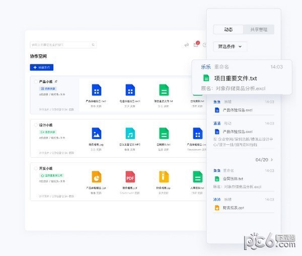
Task: Select the 产品小组 radio circle
Action: point(35,81)
